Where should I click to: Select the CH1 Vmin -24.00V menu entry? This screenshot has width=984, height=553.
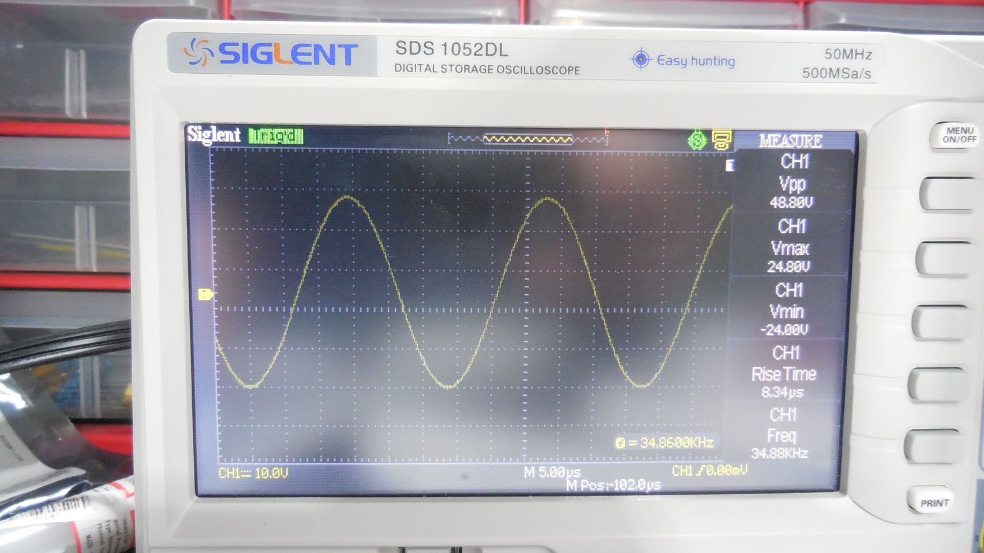tap(787, 309)
